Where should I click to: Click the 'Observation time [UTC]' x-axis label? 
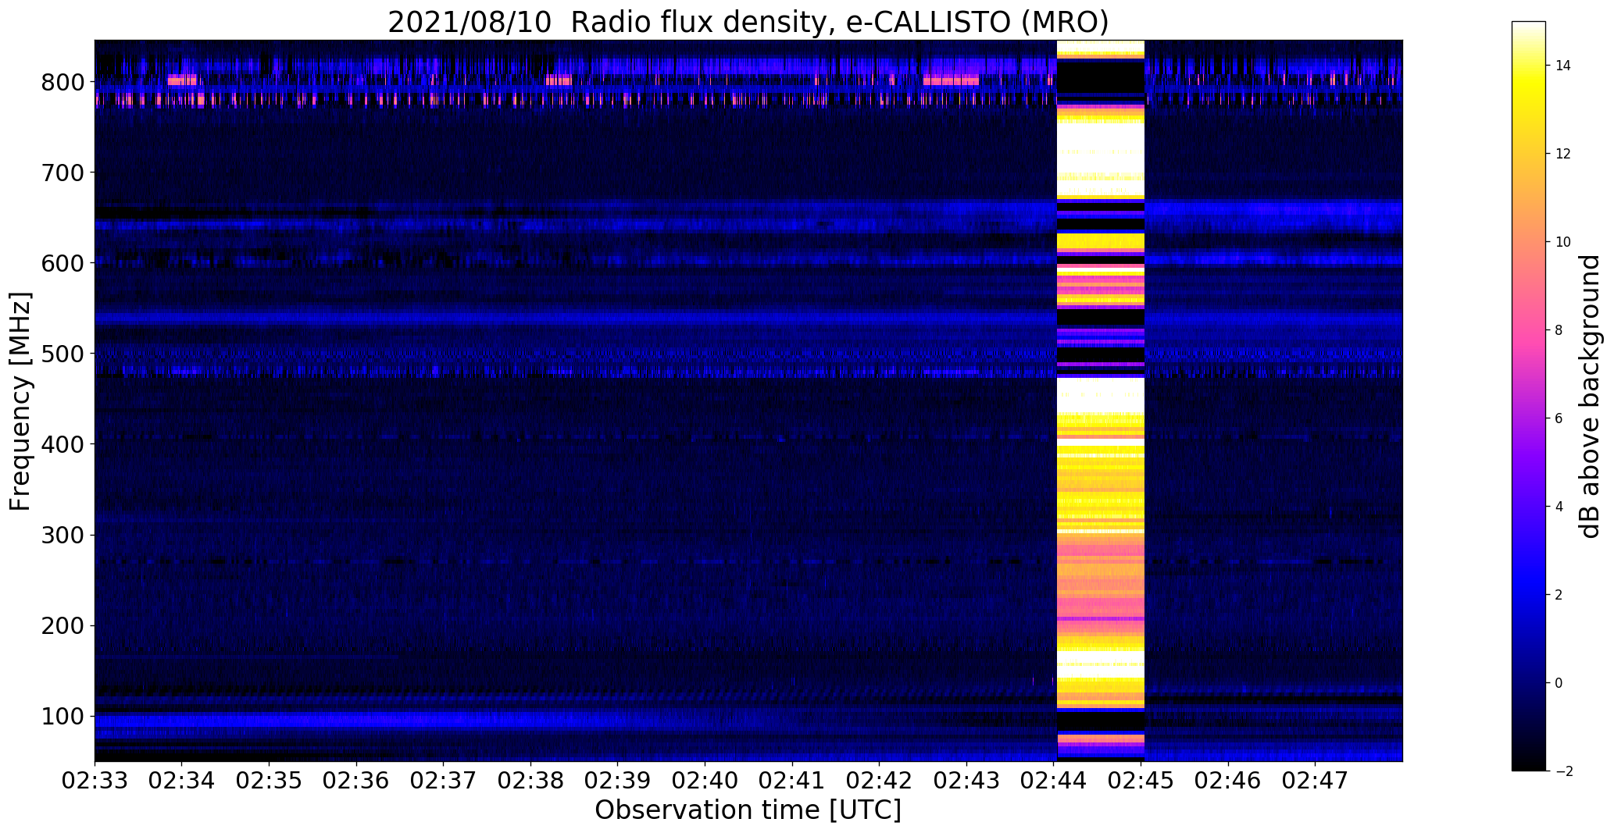[x=748, y=810]
